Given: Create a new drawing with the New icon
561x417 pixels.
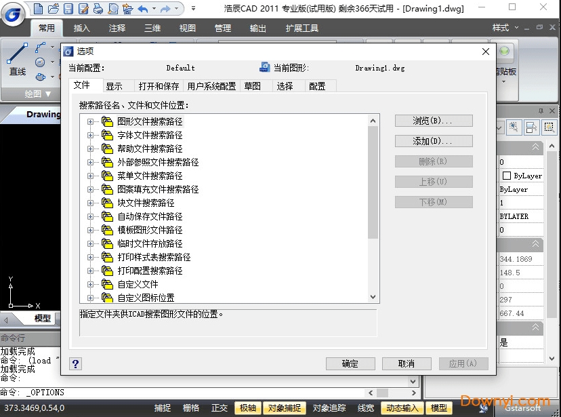Looking at the screenshot, I should tap(39, 8).
